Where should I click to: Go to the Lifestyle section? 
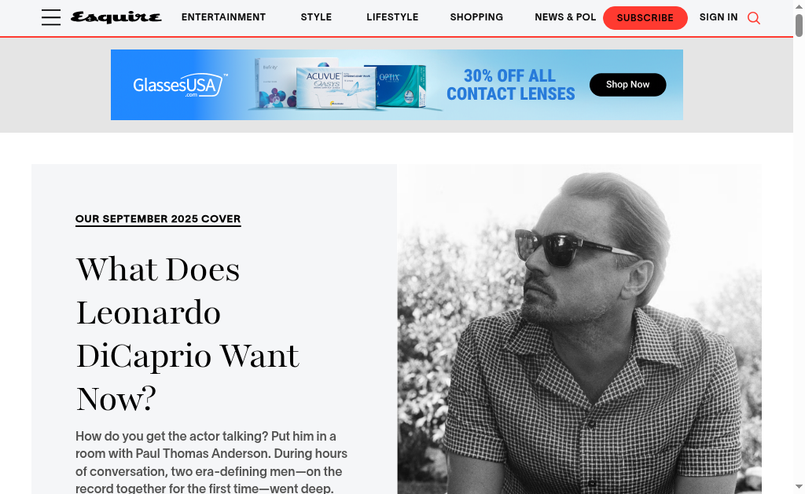(x=392, y=17)
